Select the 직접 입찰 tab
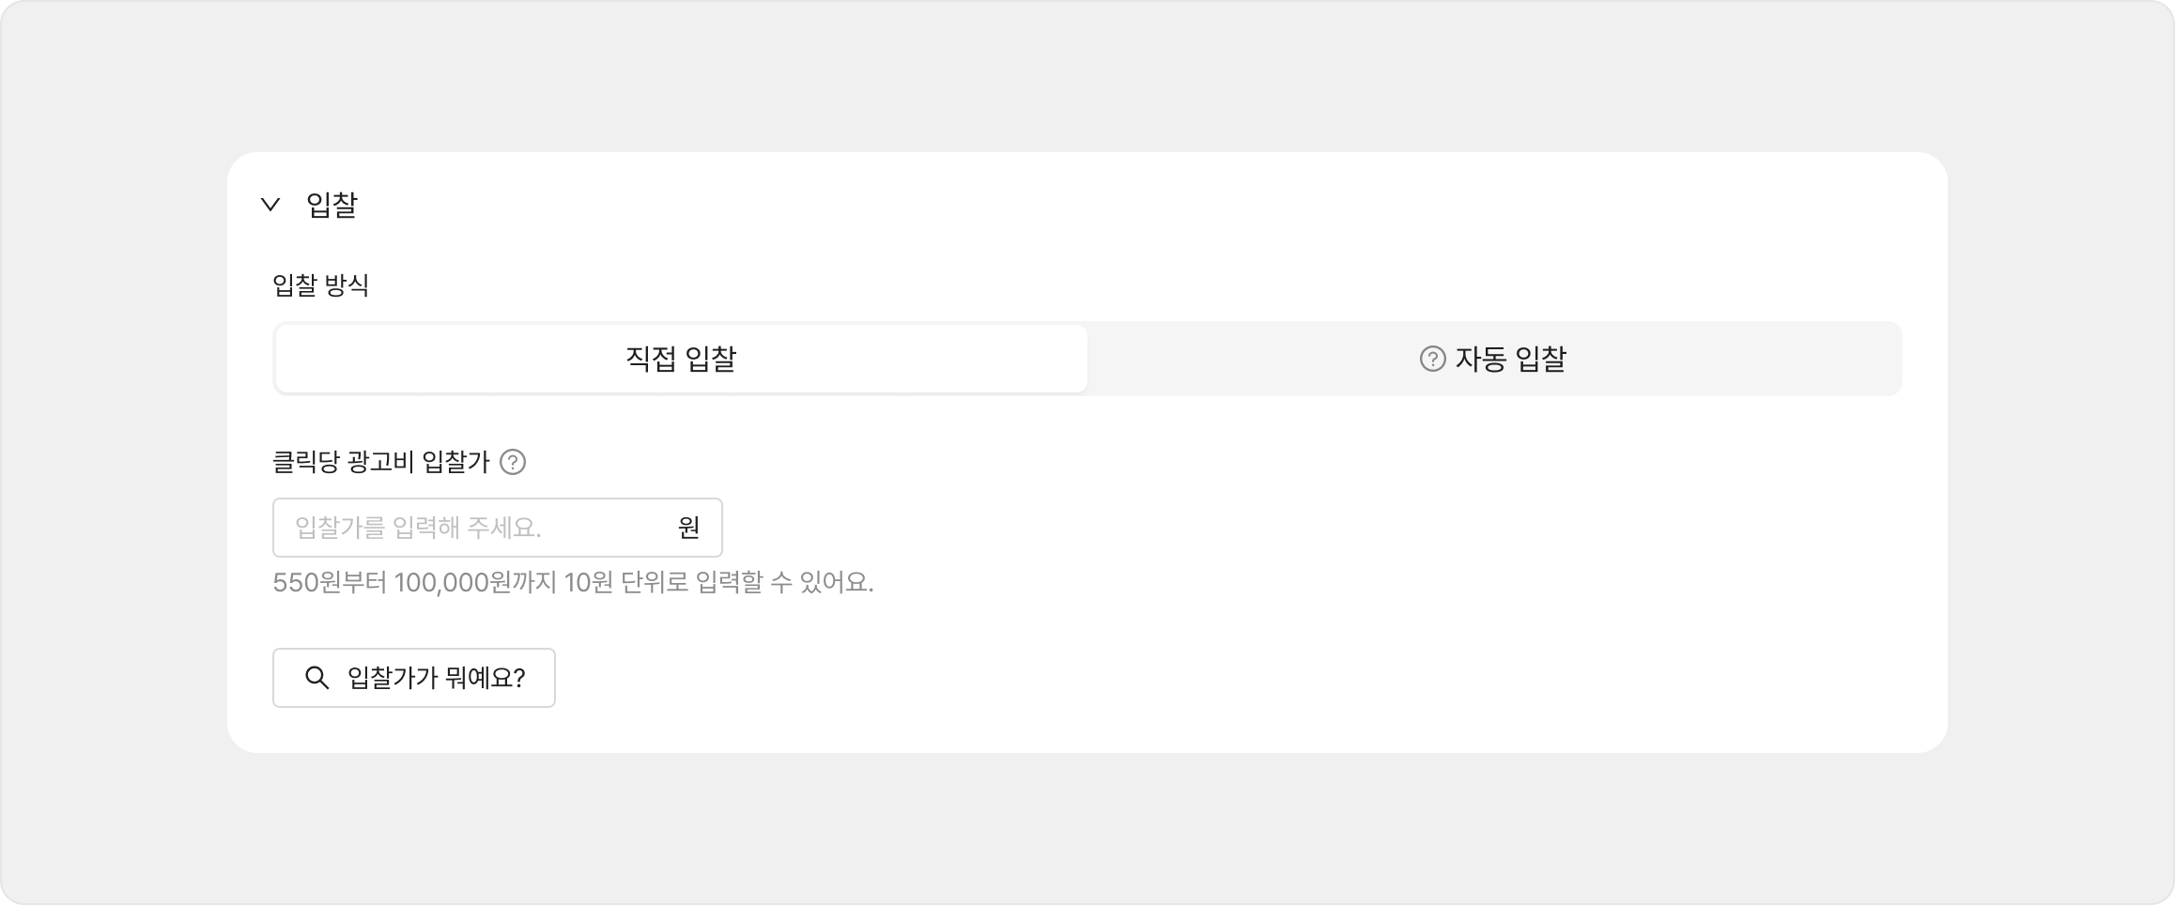The image size is (2175, 905). pyautogui.click(x=681, y=359)
